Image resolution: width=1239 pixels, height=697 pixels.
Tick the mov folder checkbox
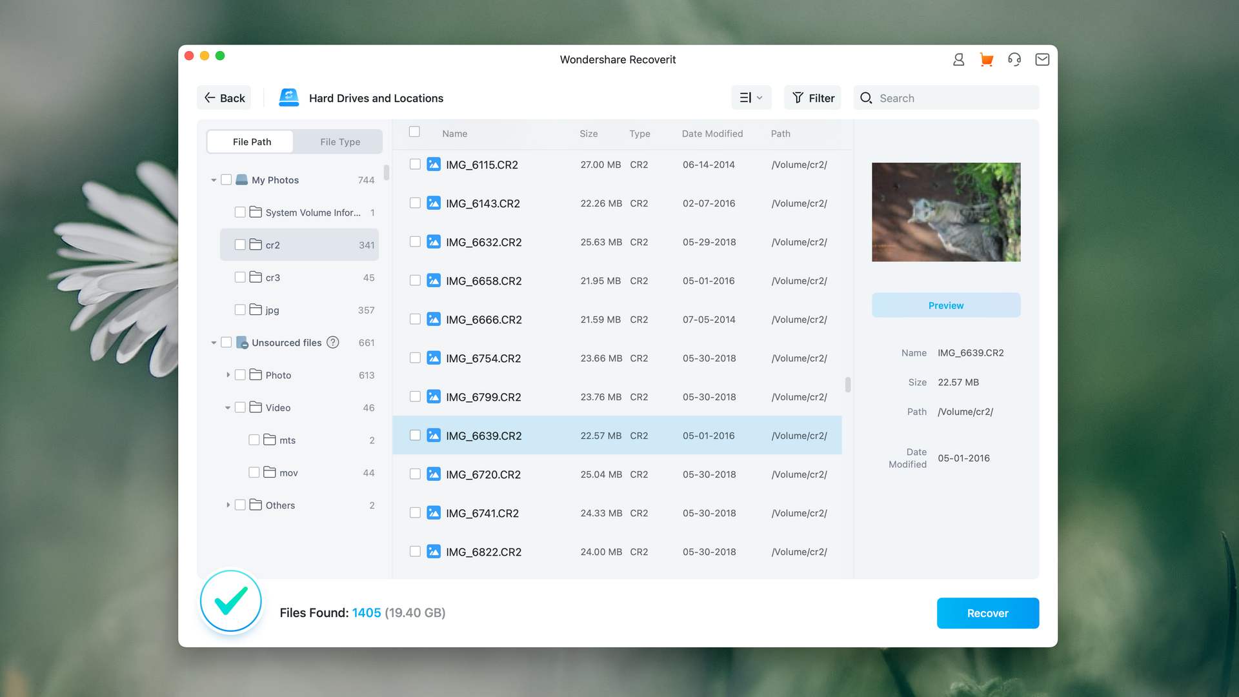(x=254, y=472)
